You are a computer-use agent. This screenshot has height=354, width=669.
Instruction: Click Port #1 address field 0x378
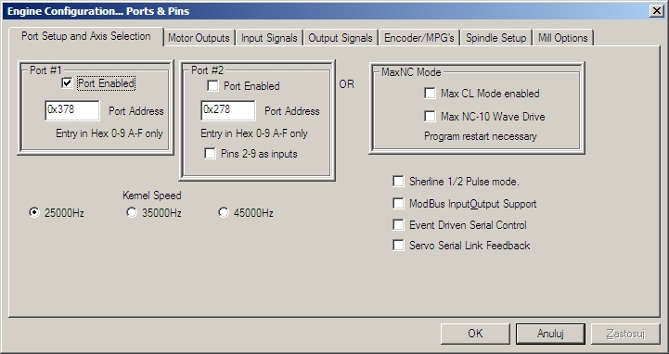point(72,110)
